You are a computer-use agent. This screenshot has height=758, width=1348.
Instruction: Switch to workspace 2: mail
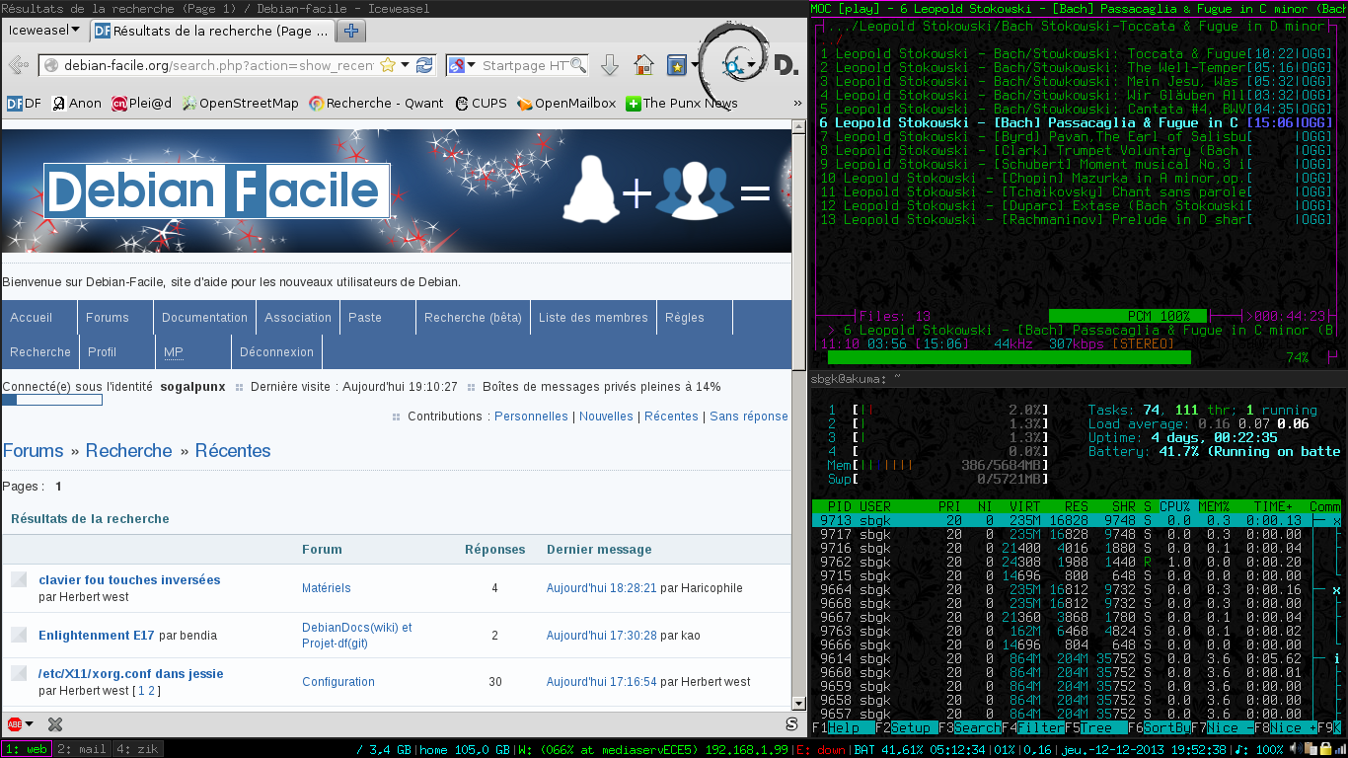pos(81,749)
